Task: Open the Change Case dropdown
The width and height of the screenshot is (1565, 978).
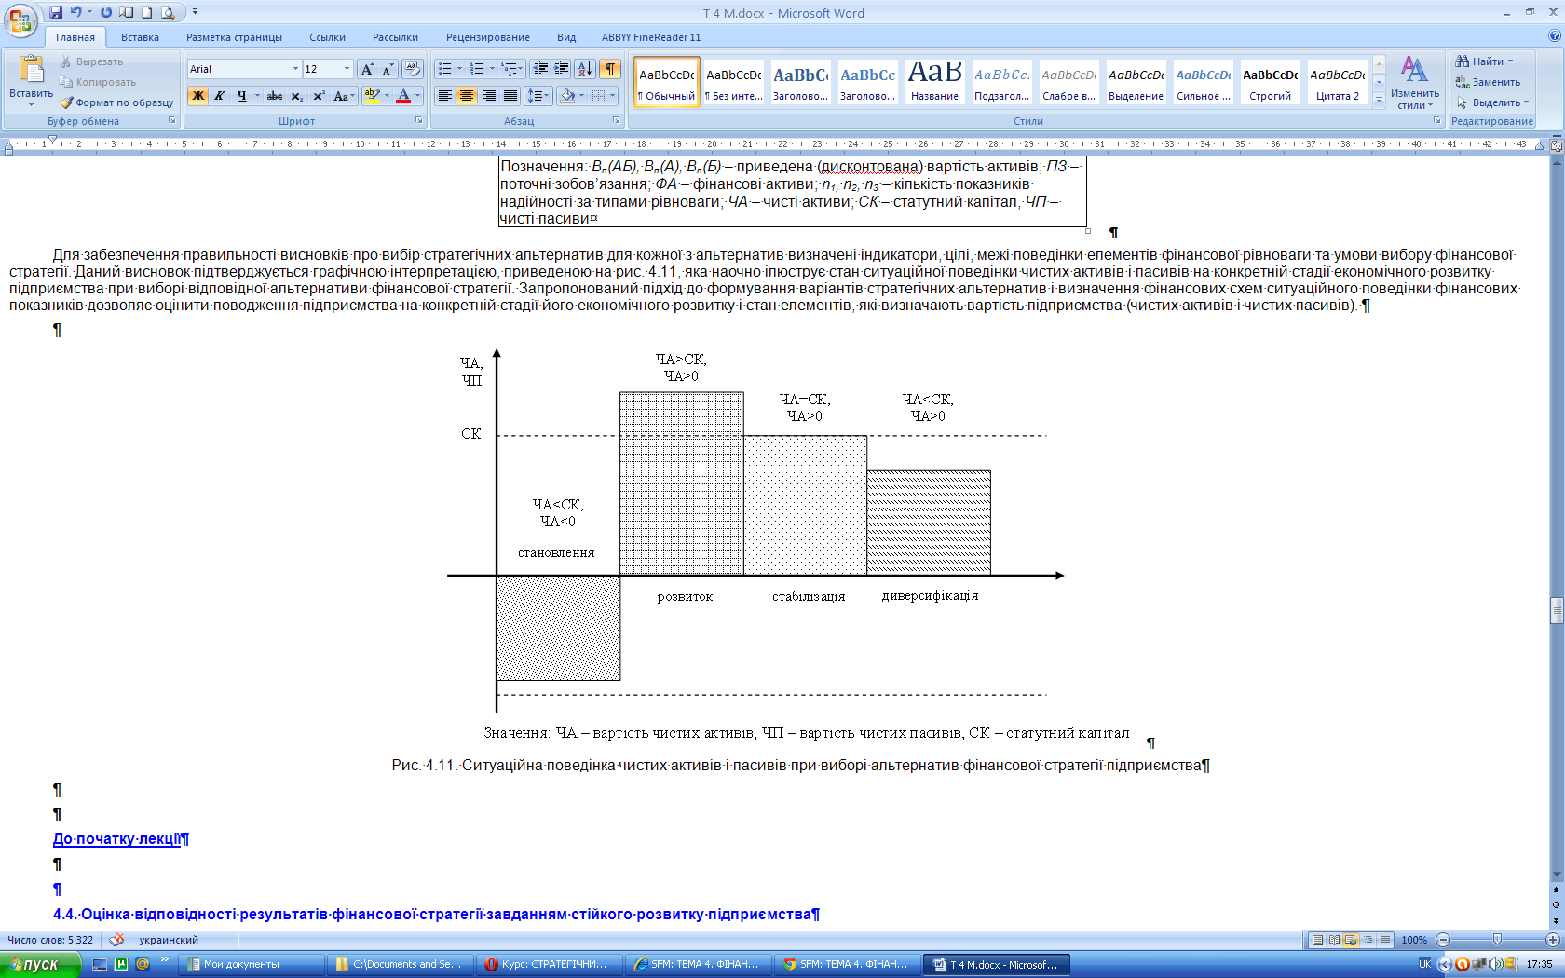Action: coord(344,96)
